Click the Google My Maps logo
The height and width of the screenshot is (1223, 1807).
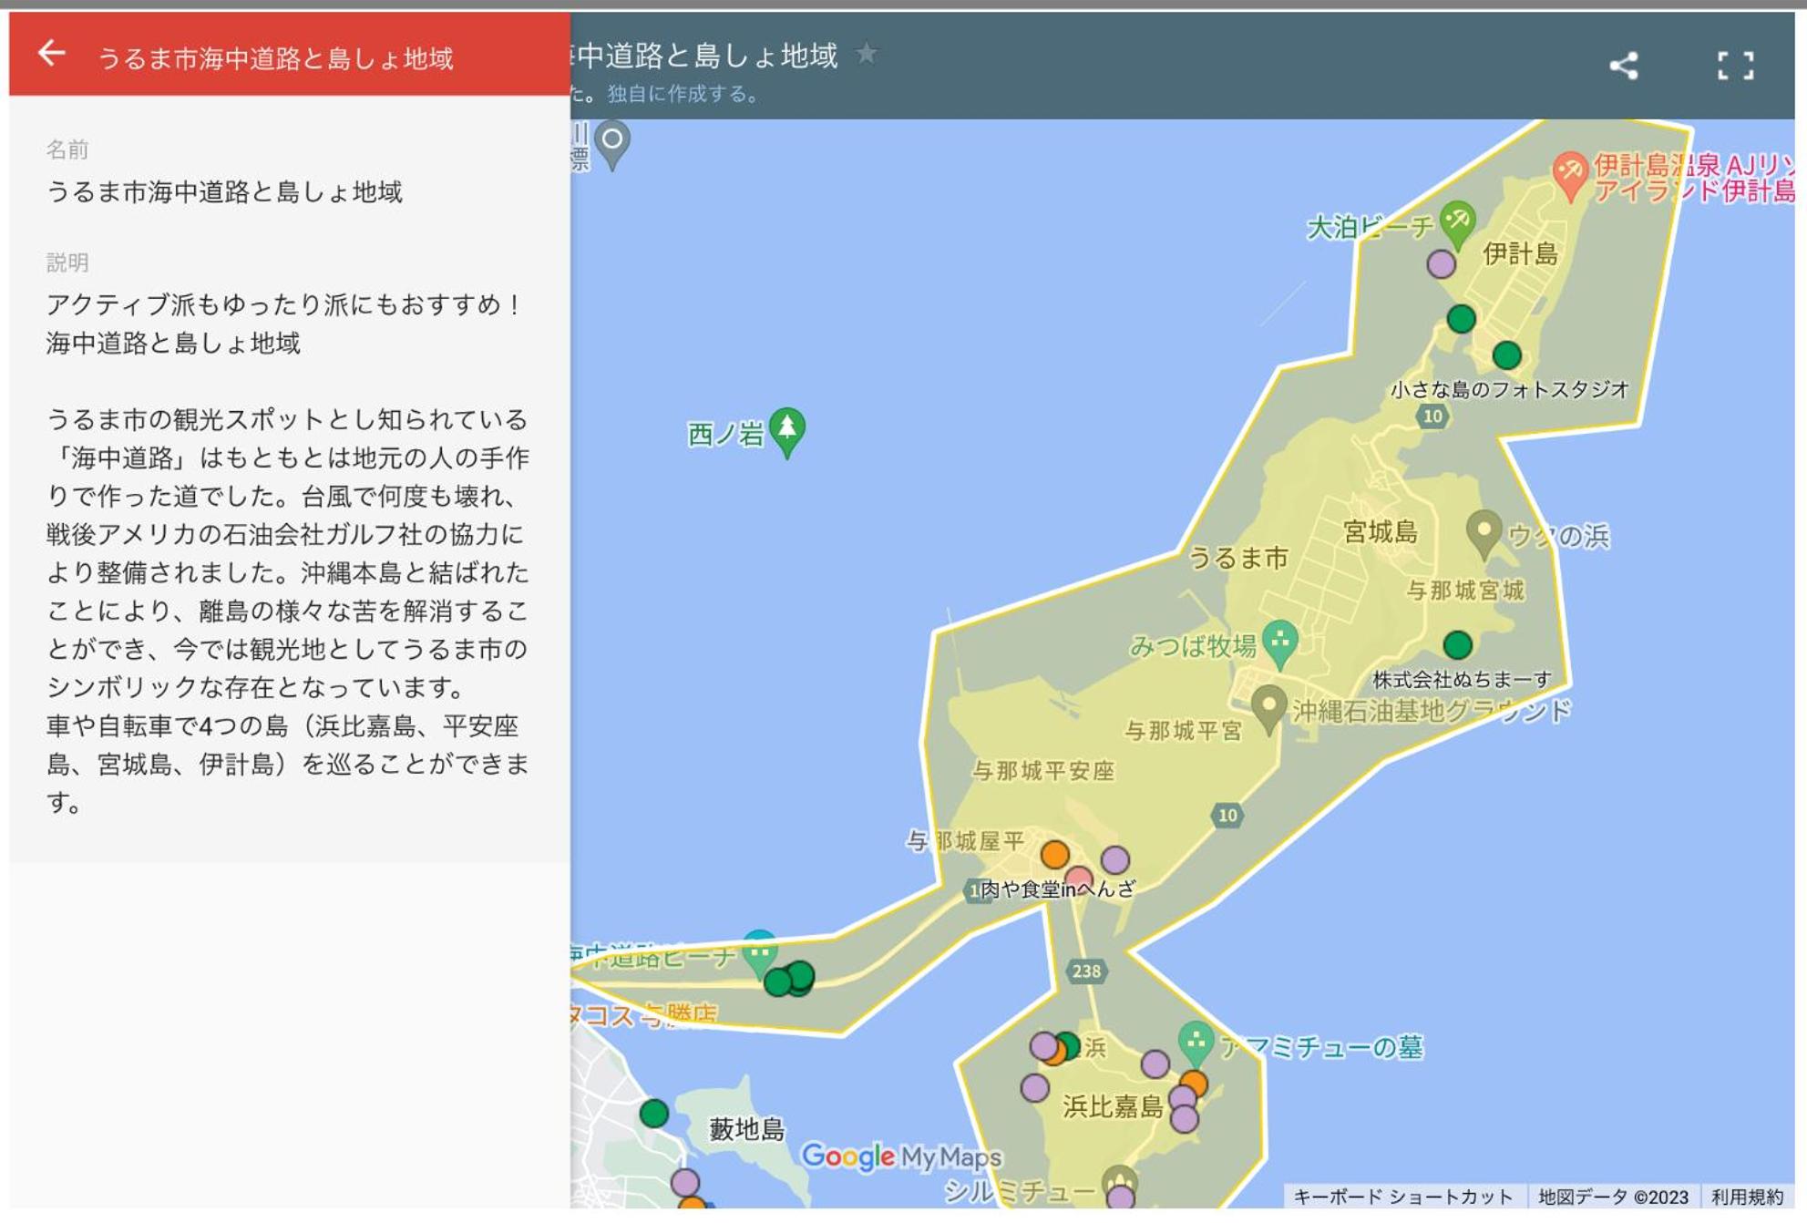coord(900,1156)
